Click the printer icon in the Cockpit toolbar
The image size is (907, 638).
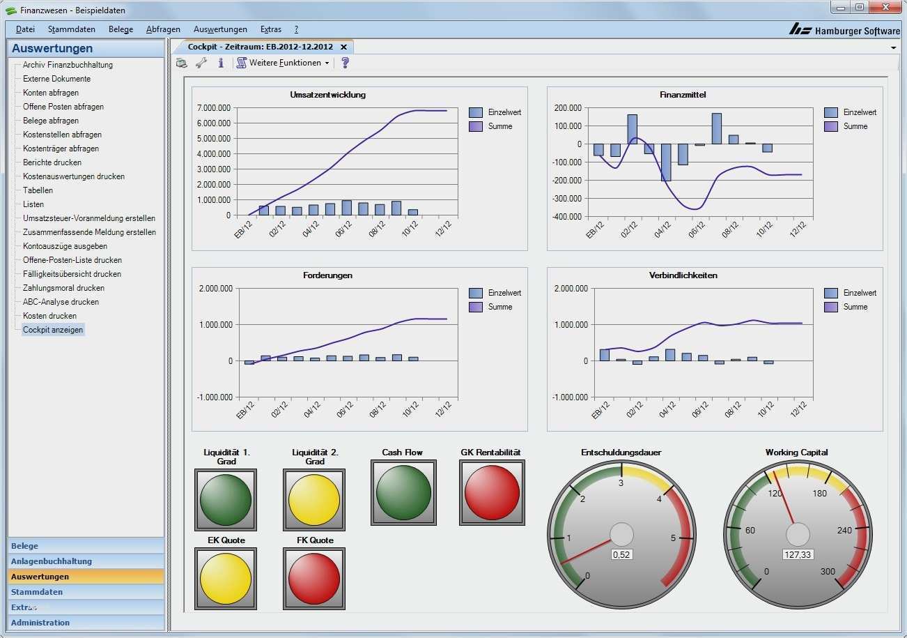pyautogui.click(x=182, y=63)
